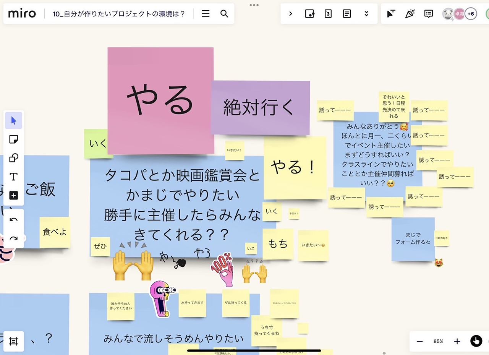Click the undo arrow
Image resolution: width=489 pixels, height=355 pixels.
(x=14, y=219)
